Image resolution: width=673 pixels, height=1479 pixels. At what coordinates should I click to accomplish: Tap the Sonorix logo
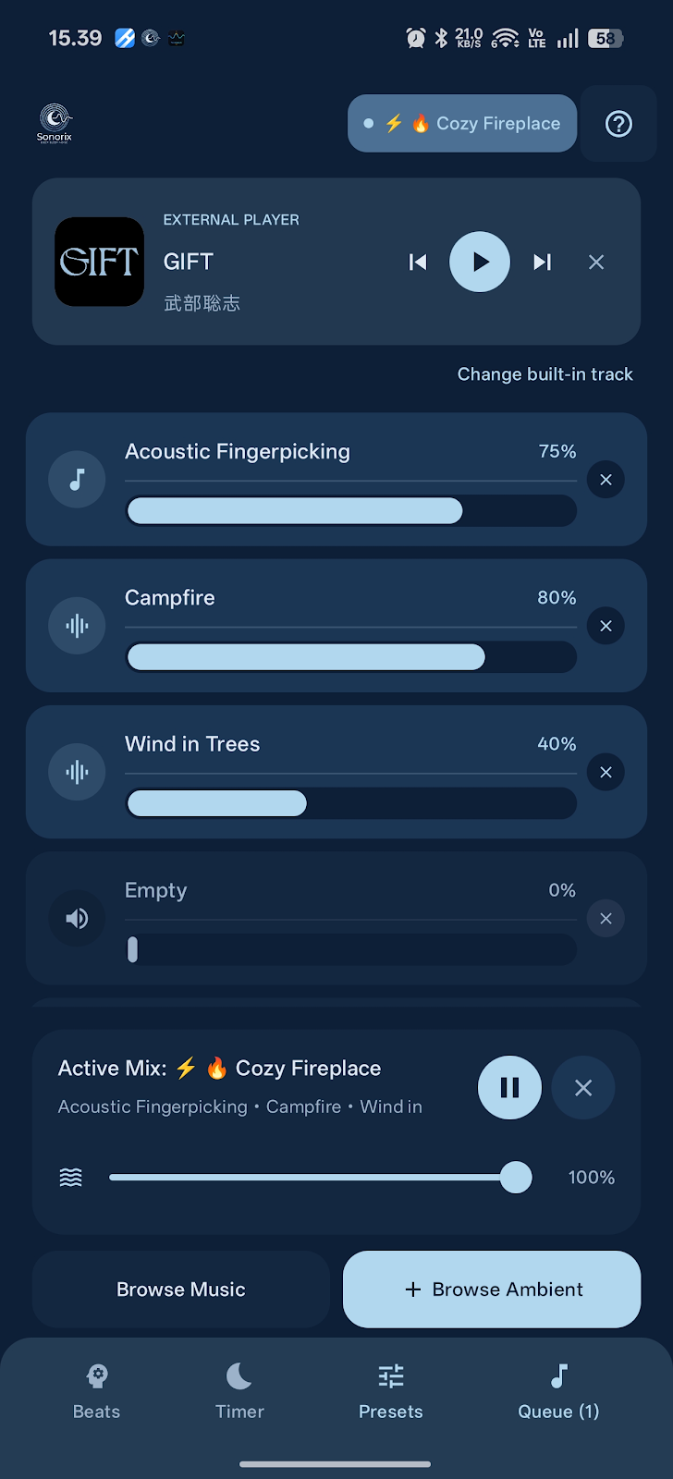point(55,124)
